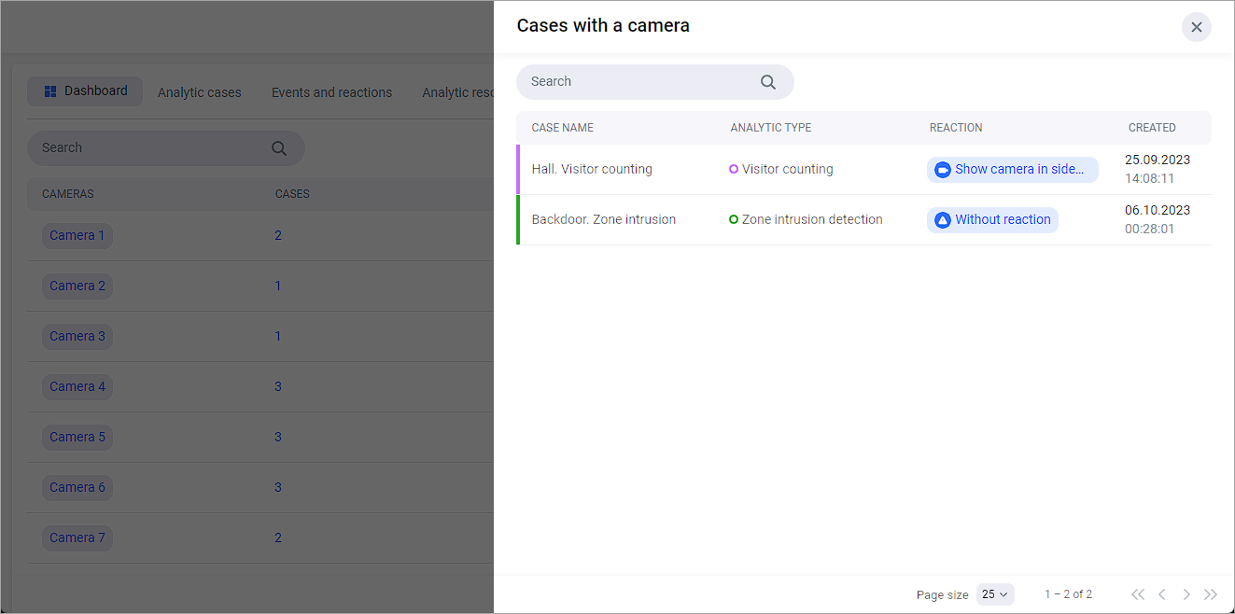This screenshot has height=614, width=1235.
Task: Go to the next page arrow
Action: pos(1186,594)
